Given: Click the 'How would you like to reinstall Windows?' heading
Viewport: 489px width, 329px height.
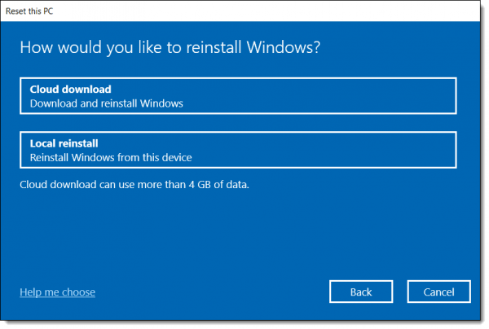Looking at the screenshot, I should tap(170, 47).
